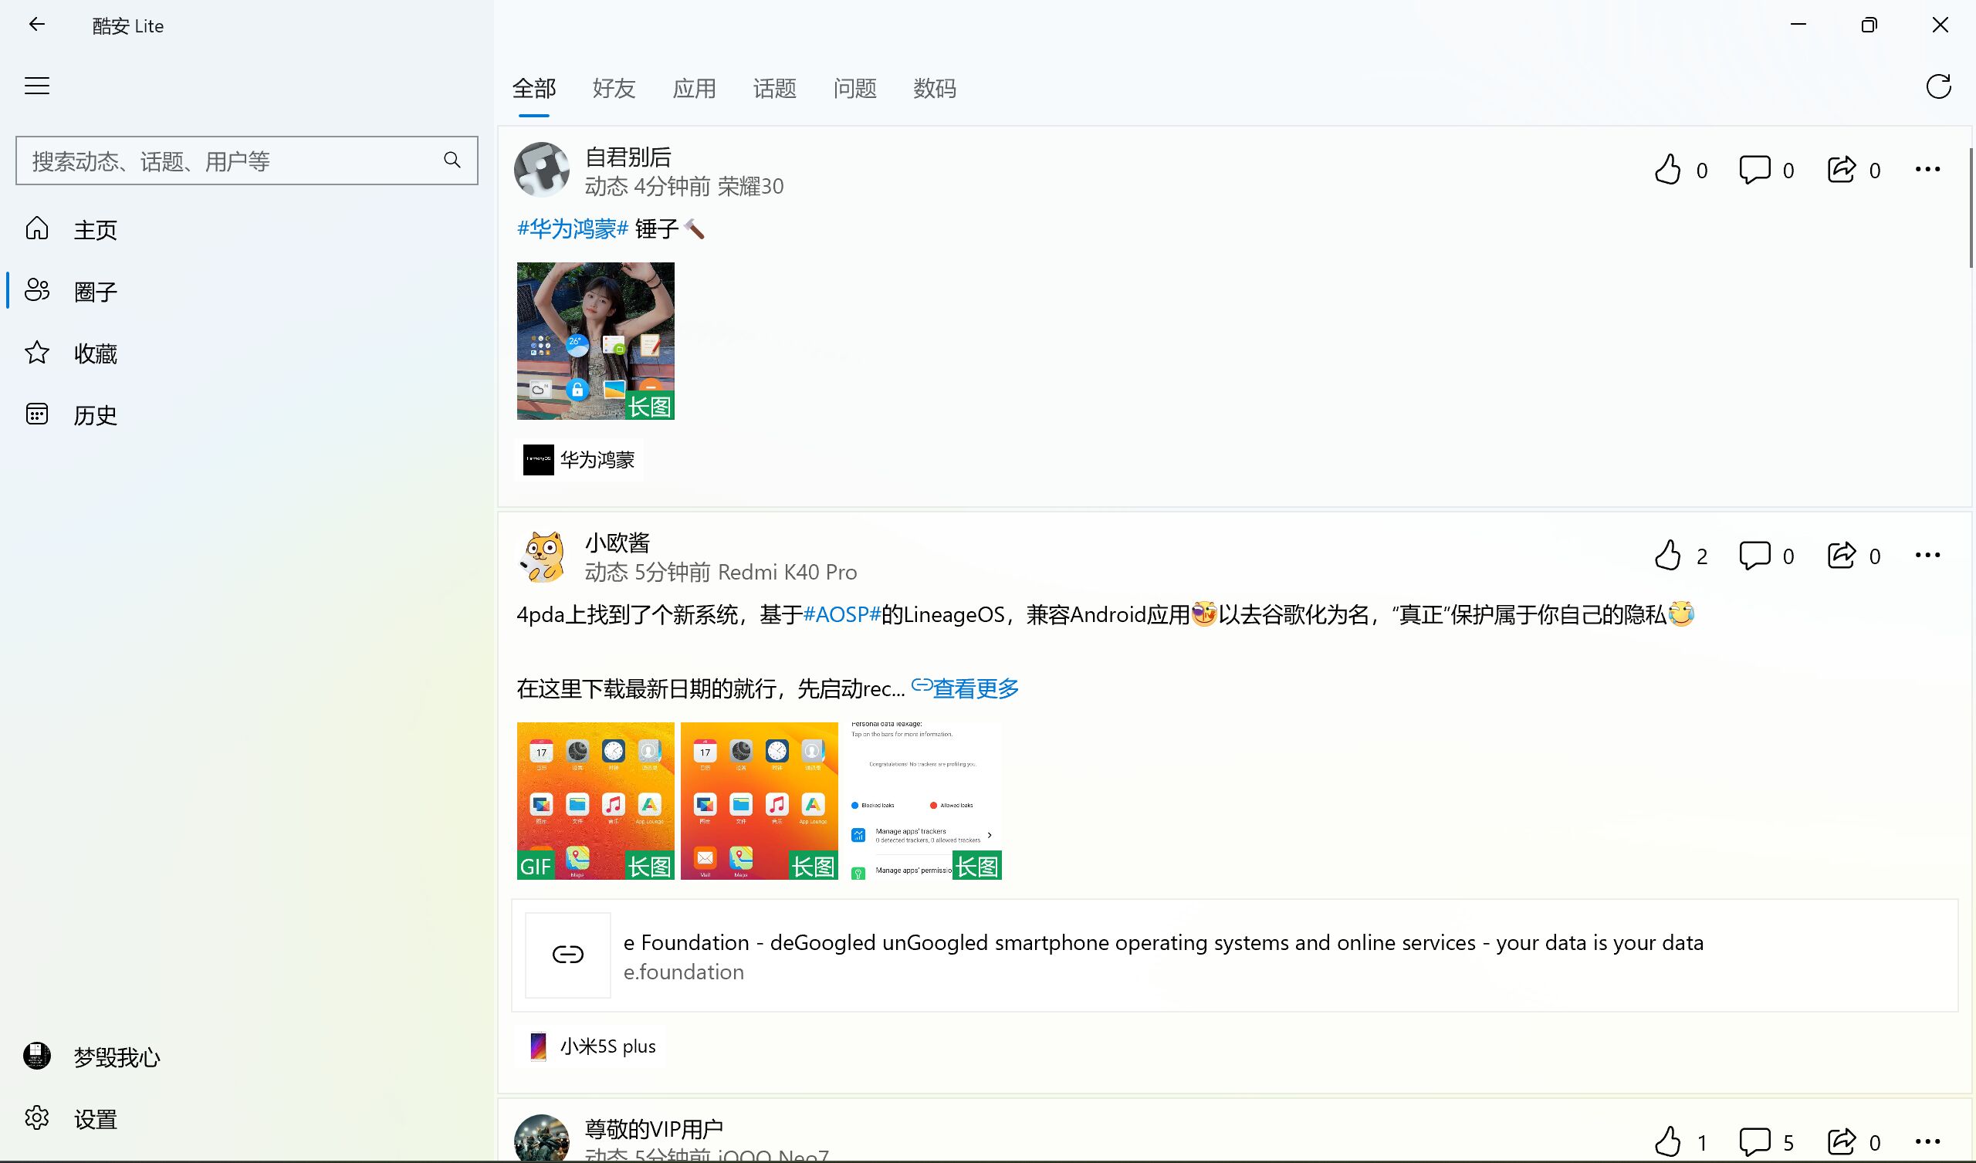Open more options for 自君别后's post

pyautogui.click(x=1927, y=169)
